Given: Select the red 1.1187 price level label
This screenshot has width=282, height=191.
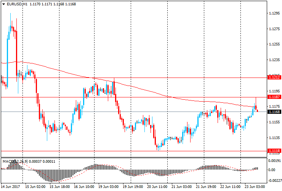Looking at the screenshot, I should (x=274, y=97).
